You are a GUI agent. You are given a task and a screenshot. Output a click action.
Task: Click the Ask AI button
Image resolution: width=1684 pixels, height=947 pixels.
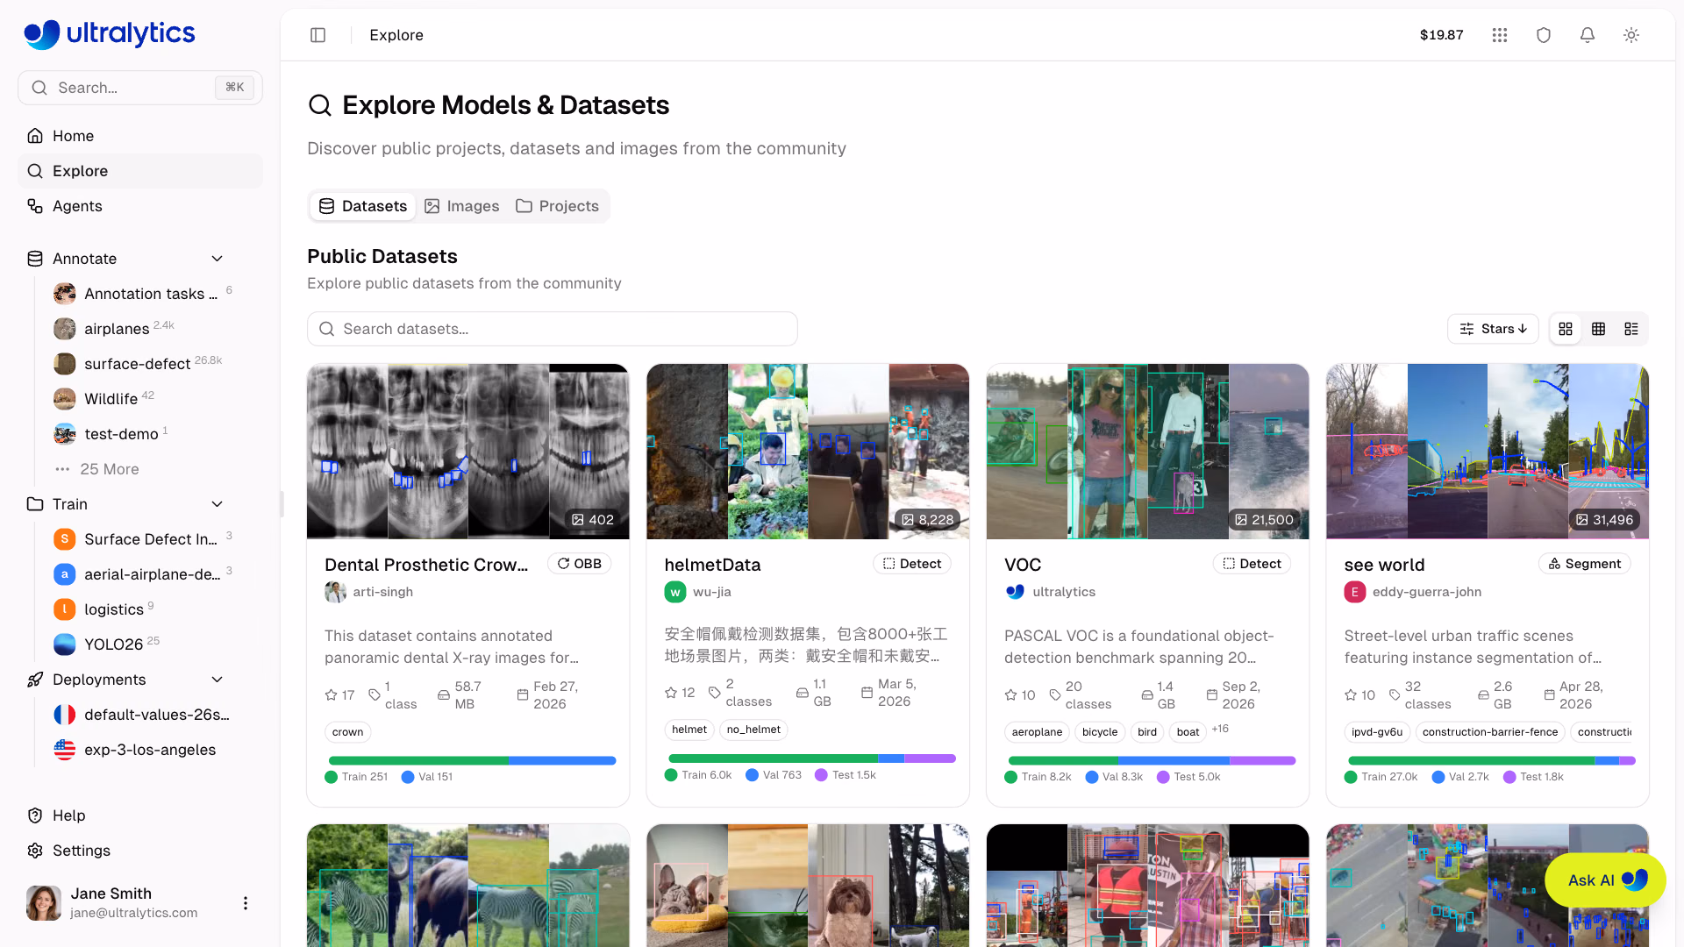click(x=1605, y=880)
